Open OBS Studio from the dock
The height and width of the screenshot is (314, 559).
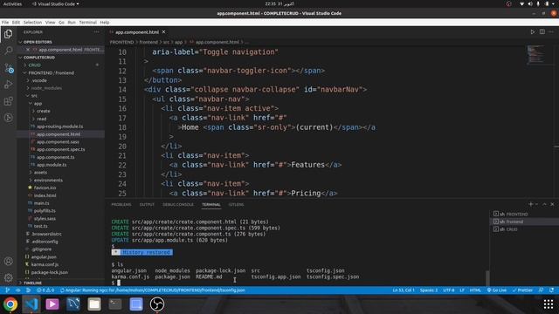click(x=157, y=304)
